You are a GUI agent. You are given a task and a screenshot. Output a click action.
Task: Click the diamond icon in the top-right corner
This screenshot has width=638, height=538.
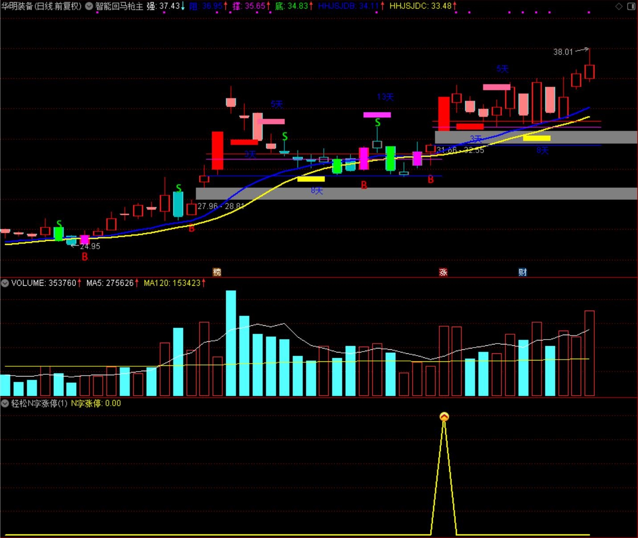coord(619,6)
